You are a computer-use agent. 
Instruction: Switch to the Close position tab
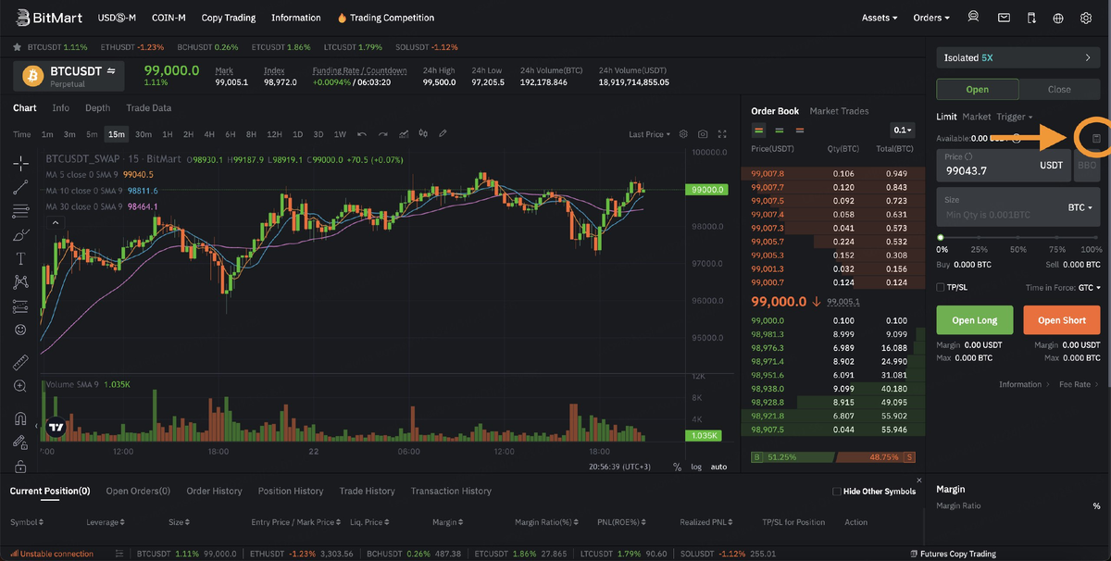[x=1059, y=90]
